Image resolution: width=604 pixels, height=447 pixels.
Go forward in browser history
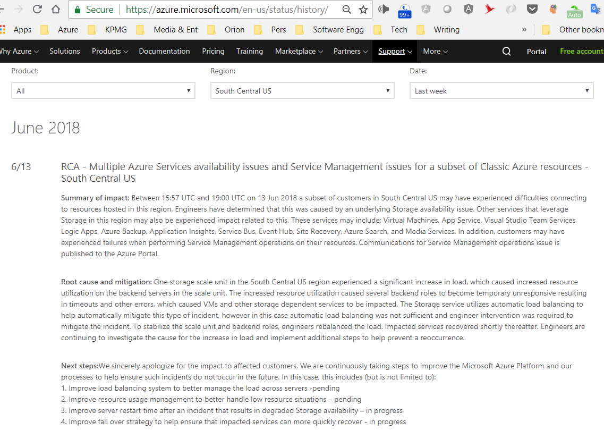18,9
